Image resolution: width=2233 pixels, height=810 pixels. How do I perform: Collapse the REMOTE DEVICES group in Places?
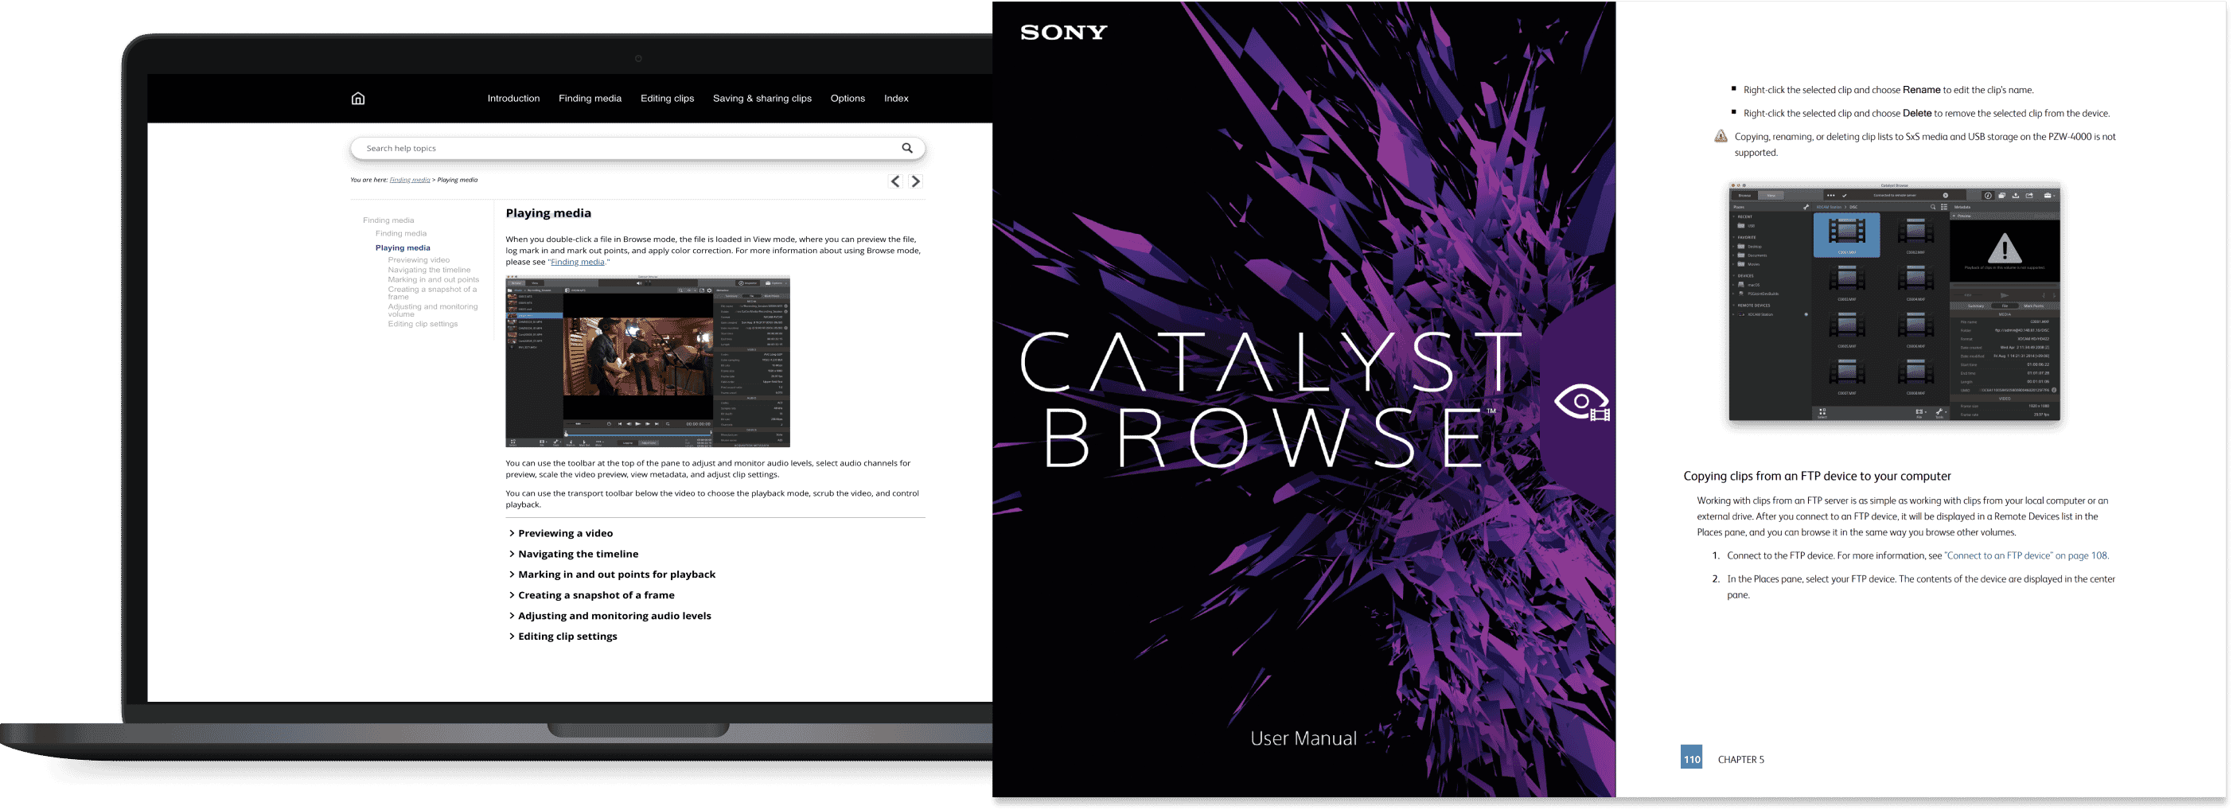[1736, 306]
